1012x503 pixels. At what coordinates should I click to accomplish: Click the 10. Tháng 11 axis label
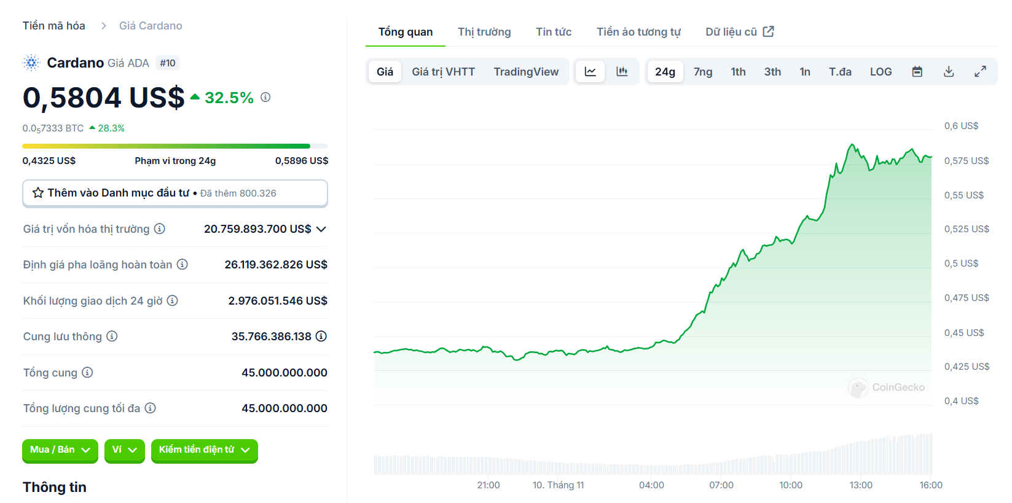click(558, 485)
